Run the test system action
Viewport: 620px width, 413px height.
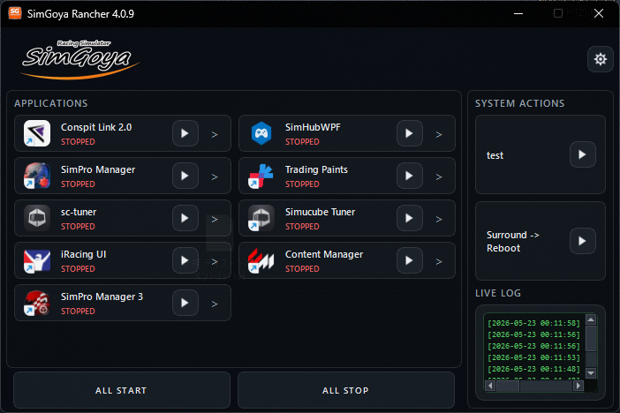pyautogui.click(x=582, y=154)
